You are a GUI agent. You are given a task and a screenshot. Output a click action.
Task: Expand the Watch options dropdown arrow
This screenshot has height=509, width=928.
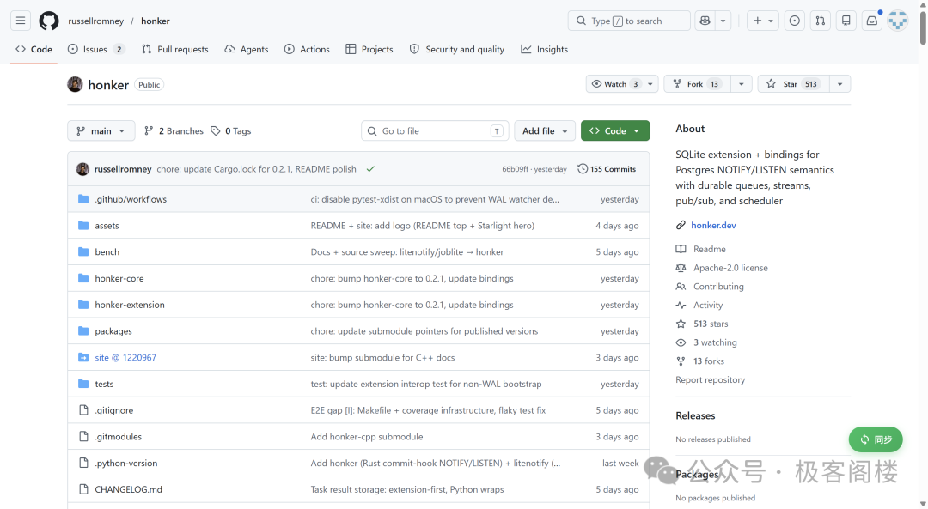650,84
